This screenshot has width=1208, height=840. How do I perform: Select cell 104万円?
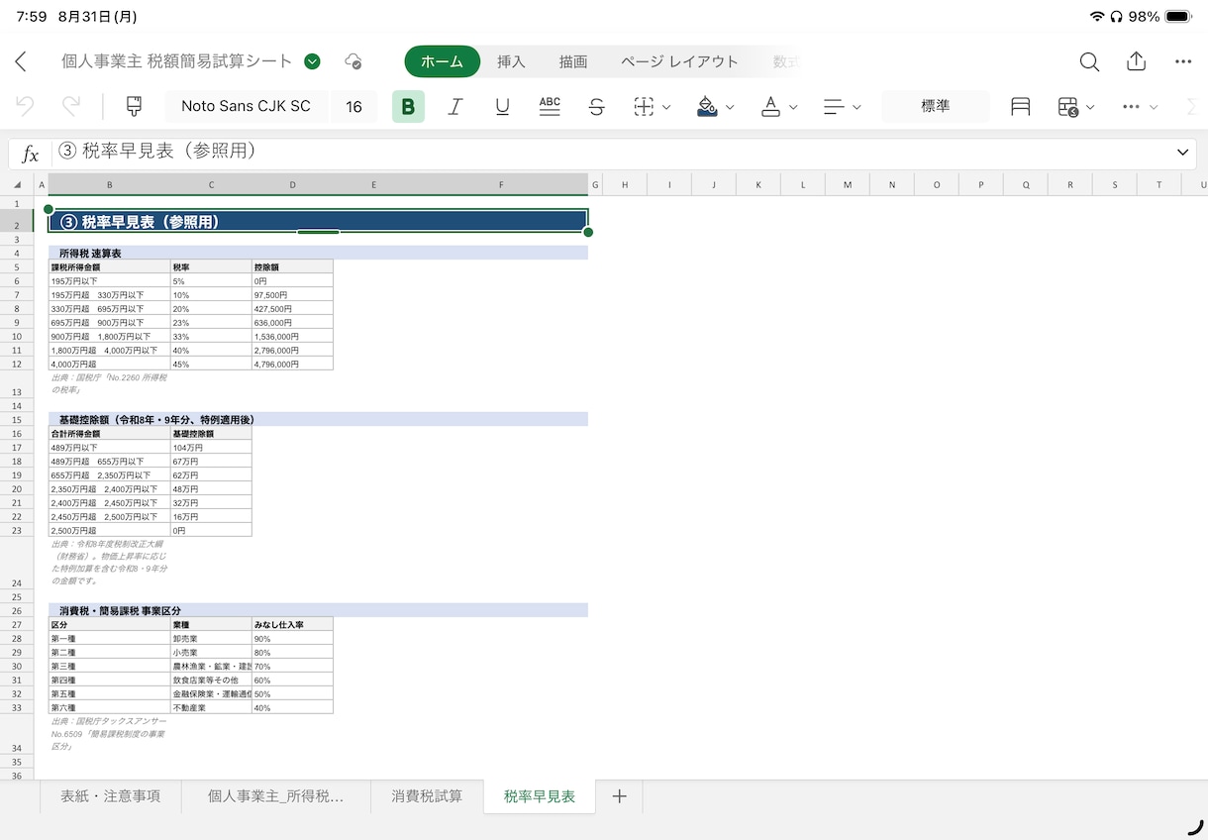211,448
